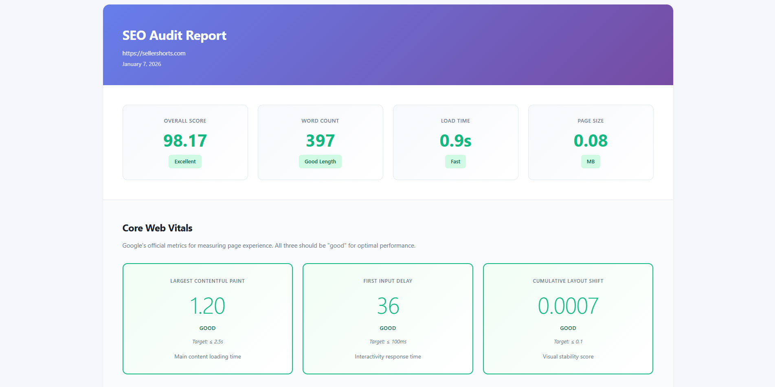775x387 pixels.
Task: Click the Largest Contentful Paint 1.20 value
Action: 207,306
